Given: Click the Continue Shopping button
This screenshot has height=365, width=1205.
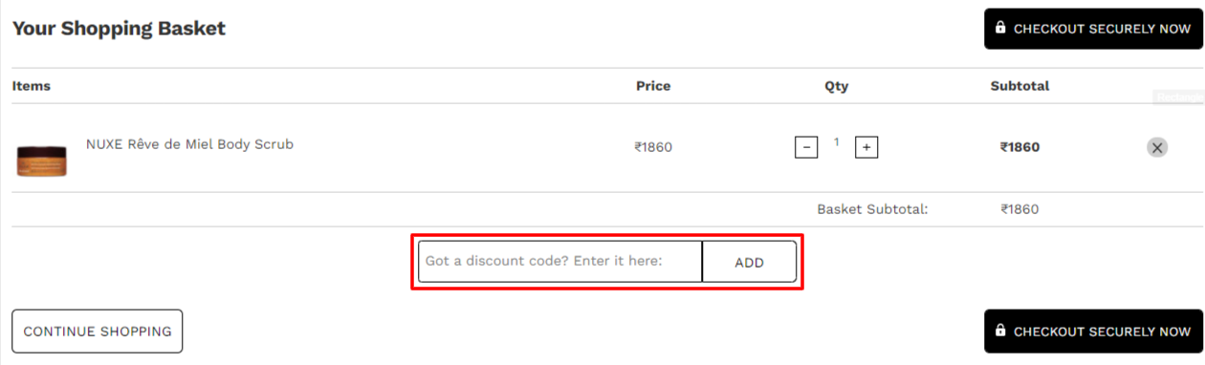Looking at the screenshot, I should click(98, 332).
